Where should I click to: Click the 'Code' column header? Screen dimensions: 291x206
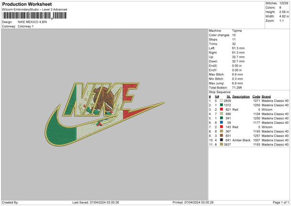[x=256, y=97]
